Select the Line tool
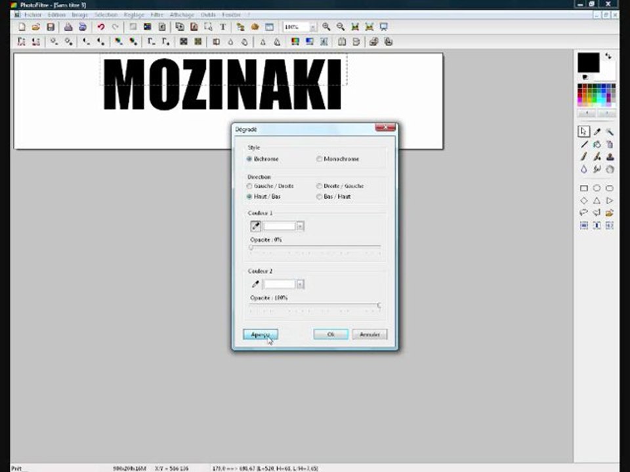630x472 pixels. (x=584, y=144)
